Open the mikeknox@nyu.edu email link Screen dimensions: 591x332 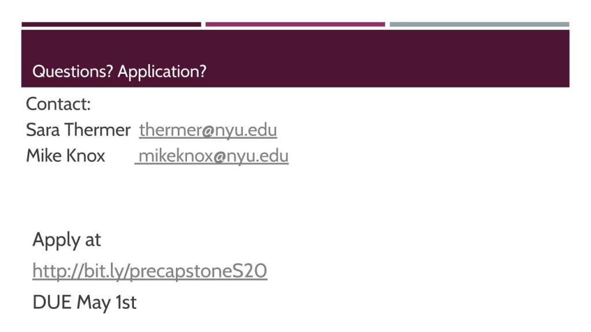[212, 156]
